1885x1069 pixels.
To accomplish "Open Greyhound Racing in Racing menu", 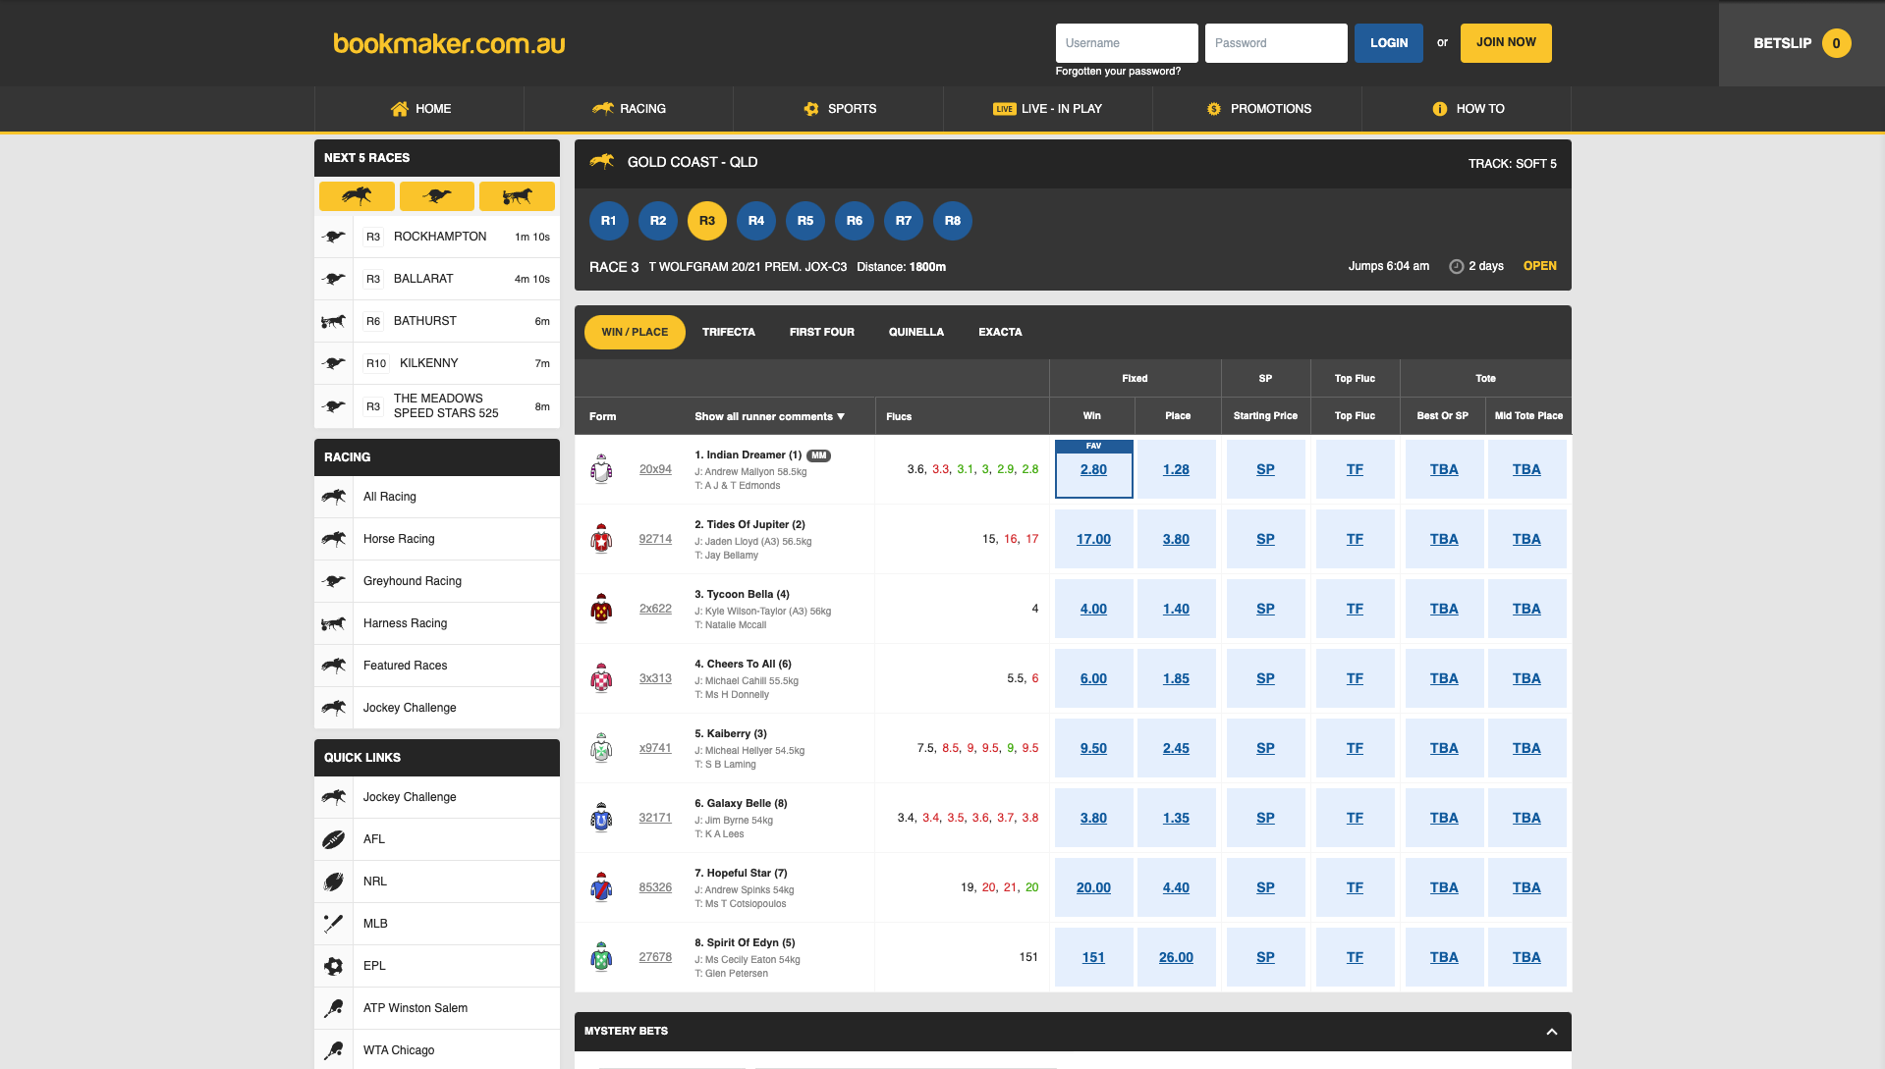I will 437,581.
